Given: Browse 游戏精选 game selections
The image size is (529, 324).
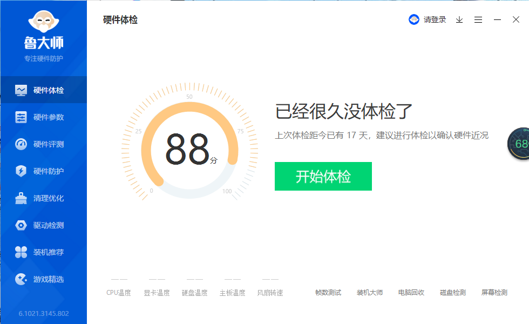Looking at the screenshot, I should [x=43, y=279].
